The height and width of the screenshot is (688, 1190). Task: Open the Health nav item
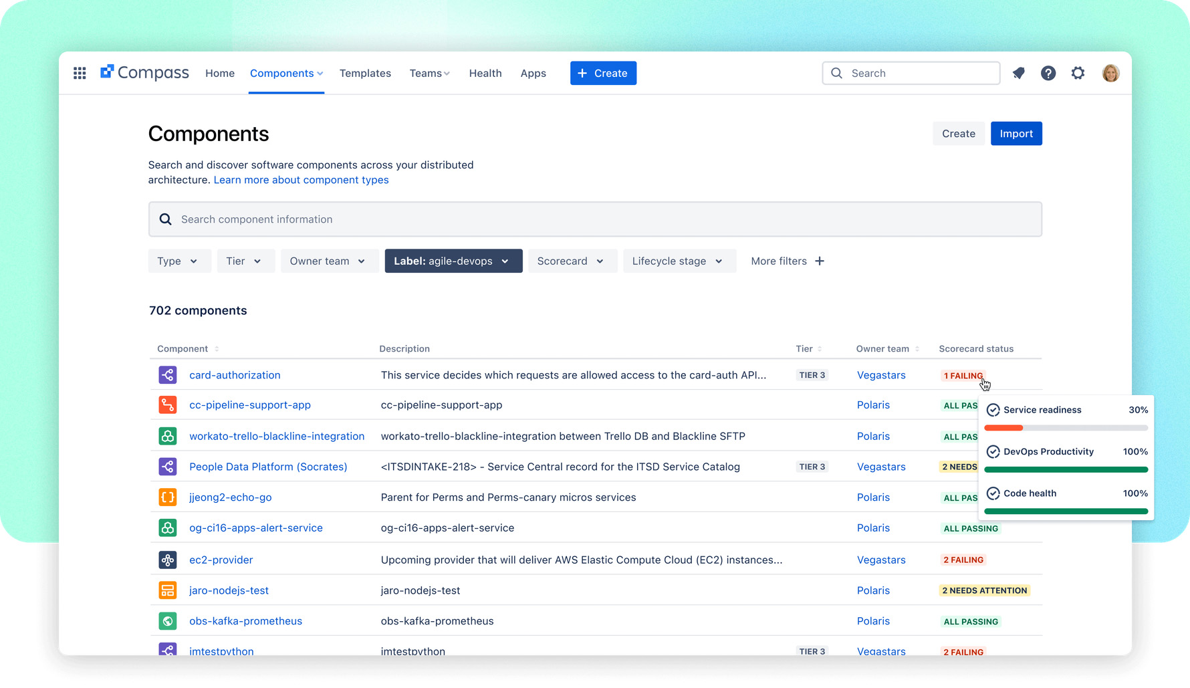tap(485, 73)
